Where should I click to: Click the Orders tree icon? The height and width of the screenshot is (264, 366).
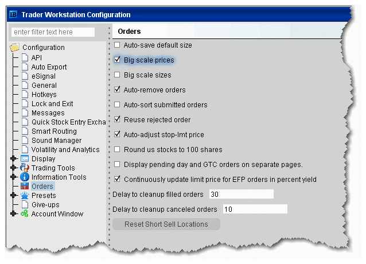pyautogui.click(x=25, y=186)
